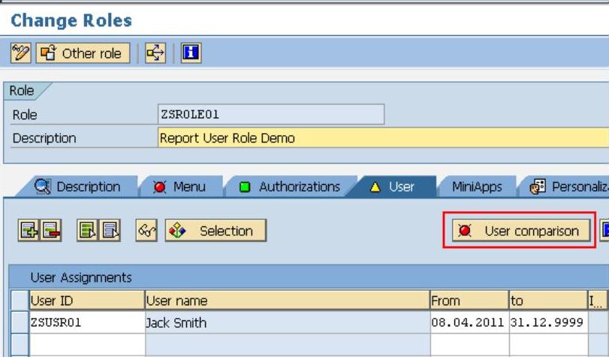Edit the Description field Report User Role Demo

(383, 138)
